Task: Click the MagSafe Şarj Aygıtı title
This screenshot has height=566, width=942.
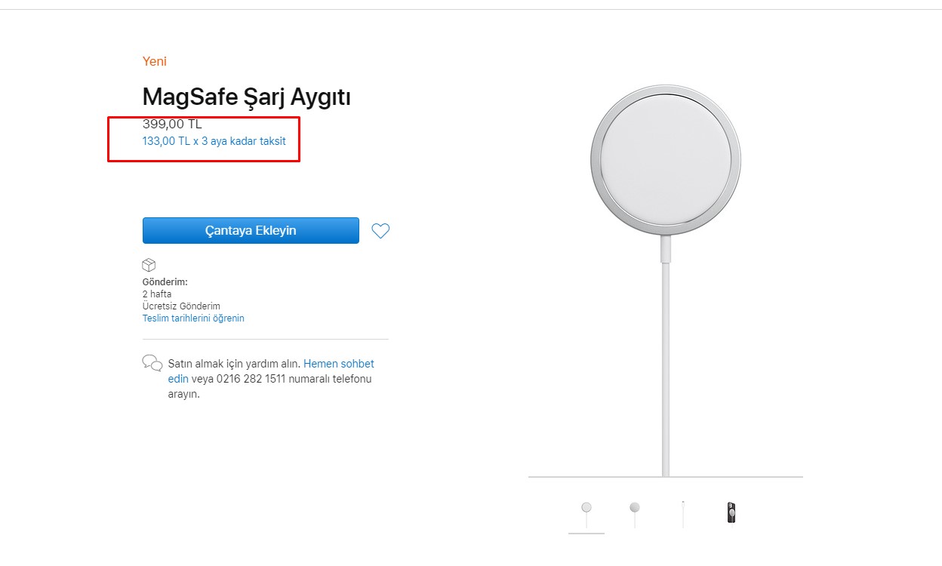Action: click(246, 97)
